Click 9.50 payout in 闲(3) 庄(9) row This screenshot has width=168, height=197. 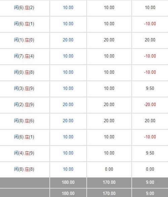[x=150, y=88]
